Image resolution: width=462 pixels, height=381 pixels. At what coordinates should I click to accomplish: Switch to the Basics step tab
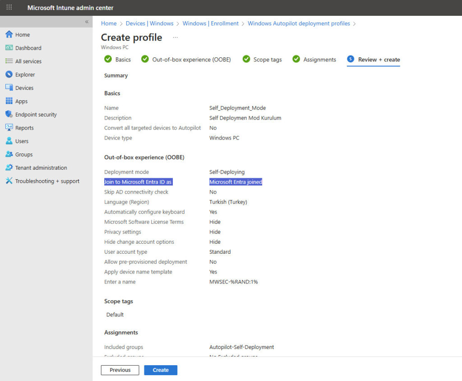coord(118,60)
